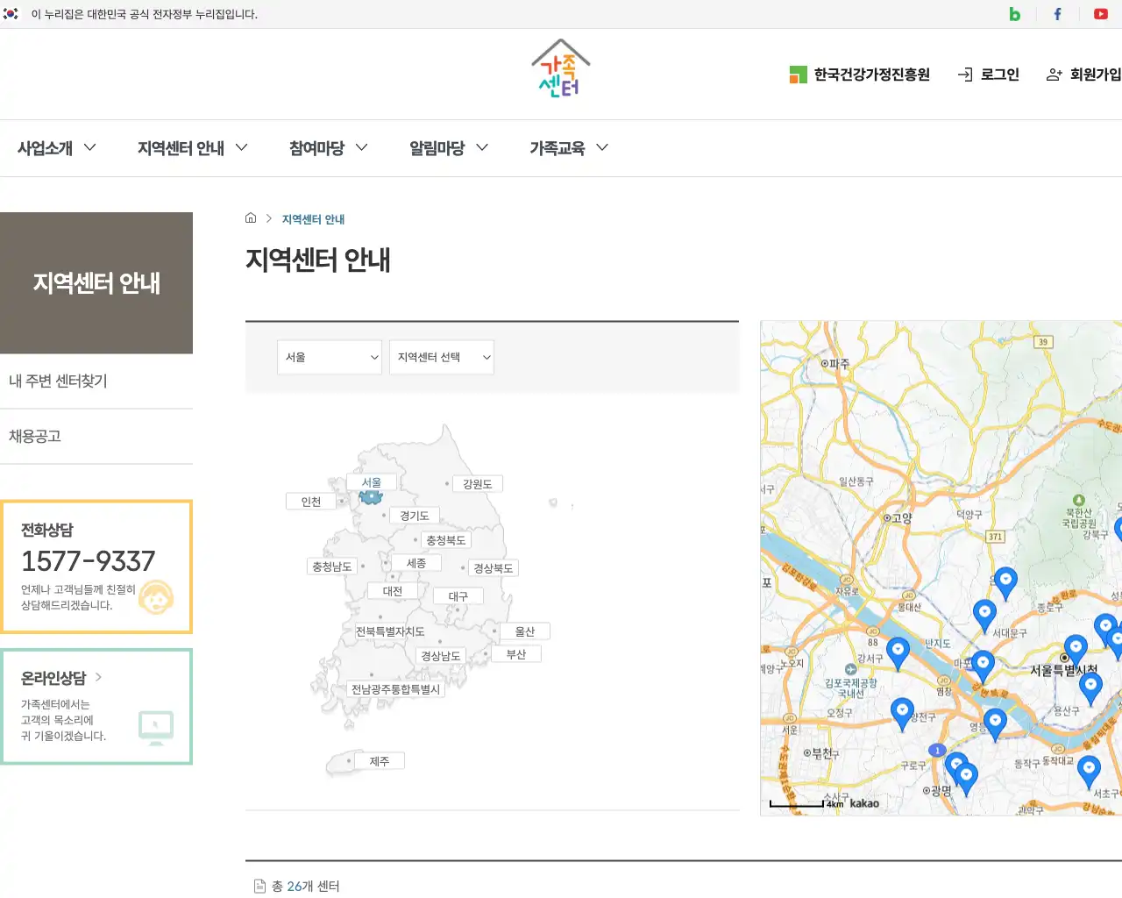Click the map pin near 용산구

[1090, 687]
